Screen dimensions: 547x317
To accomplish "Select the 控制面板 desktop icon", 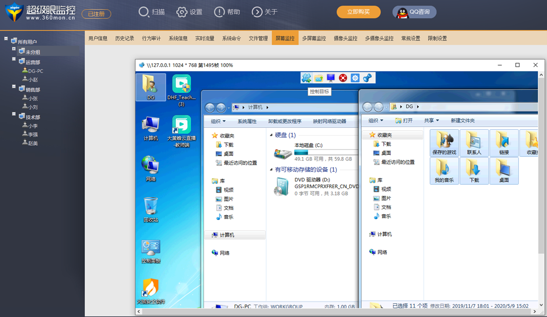I will (151, 251).
